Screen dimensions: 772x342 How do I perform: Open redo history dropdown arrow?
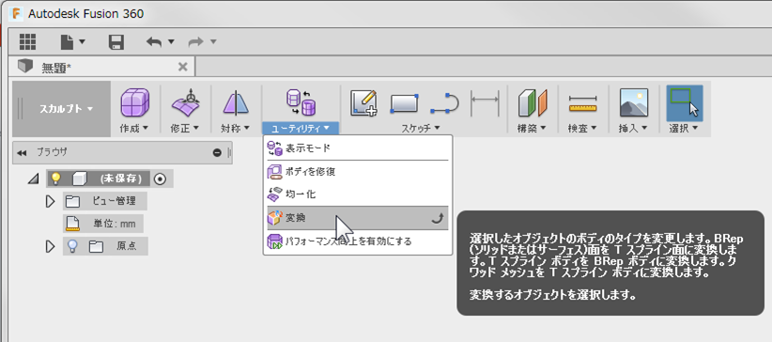(213, 42)
